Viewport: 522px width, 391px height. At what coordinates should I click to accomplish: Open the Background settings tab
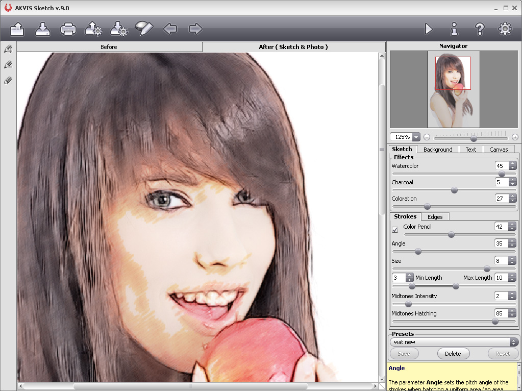[438, 149]
